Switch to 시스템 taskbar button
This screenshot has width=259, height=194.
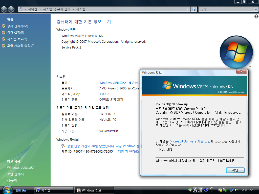coord(54,190)
